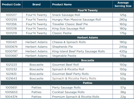
Task: Select product code 1001217
Action: tap(11, 15)
